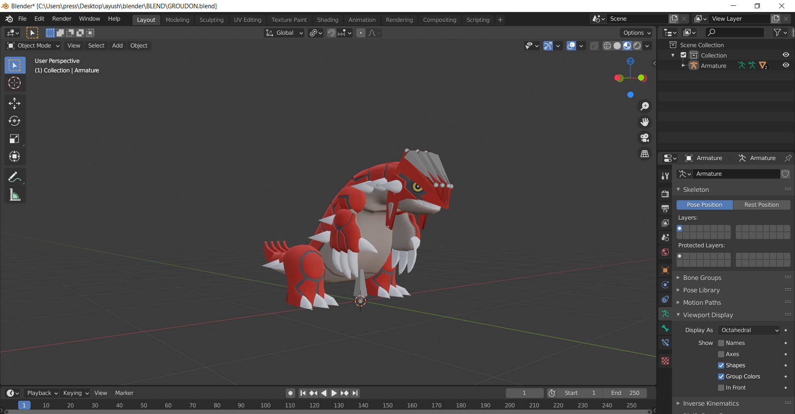The image size is (795, 414).
Task: Open the Render menu
Action: click(61, 19)
